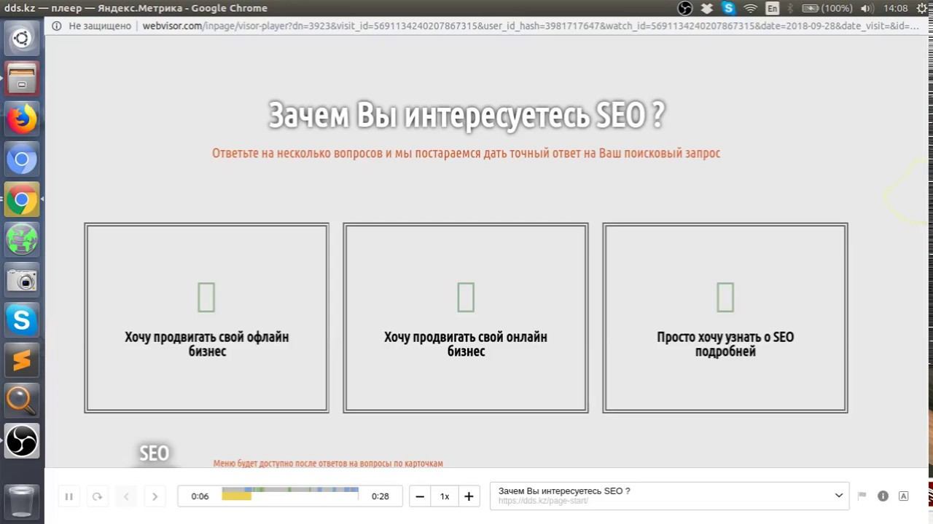Click the replay circular arrow button
The image size is (933, 524).
(x=97, y=496)
